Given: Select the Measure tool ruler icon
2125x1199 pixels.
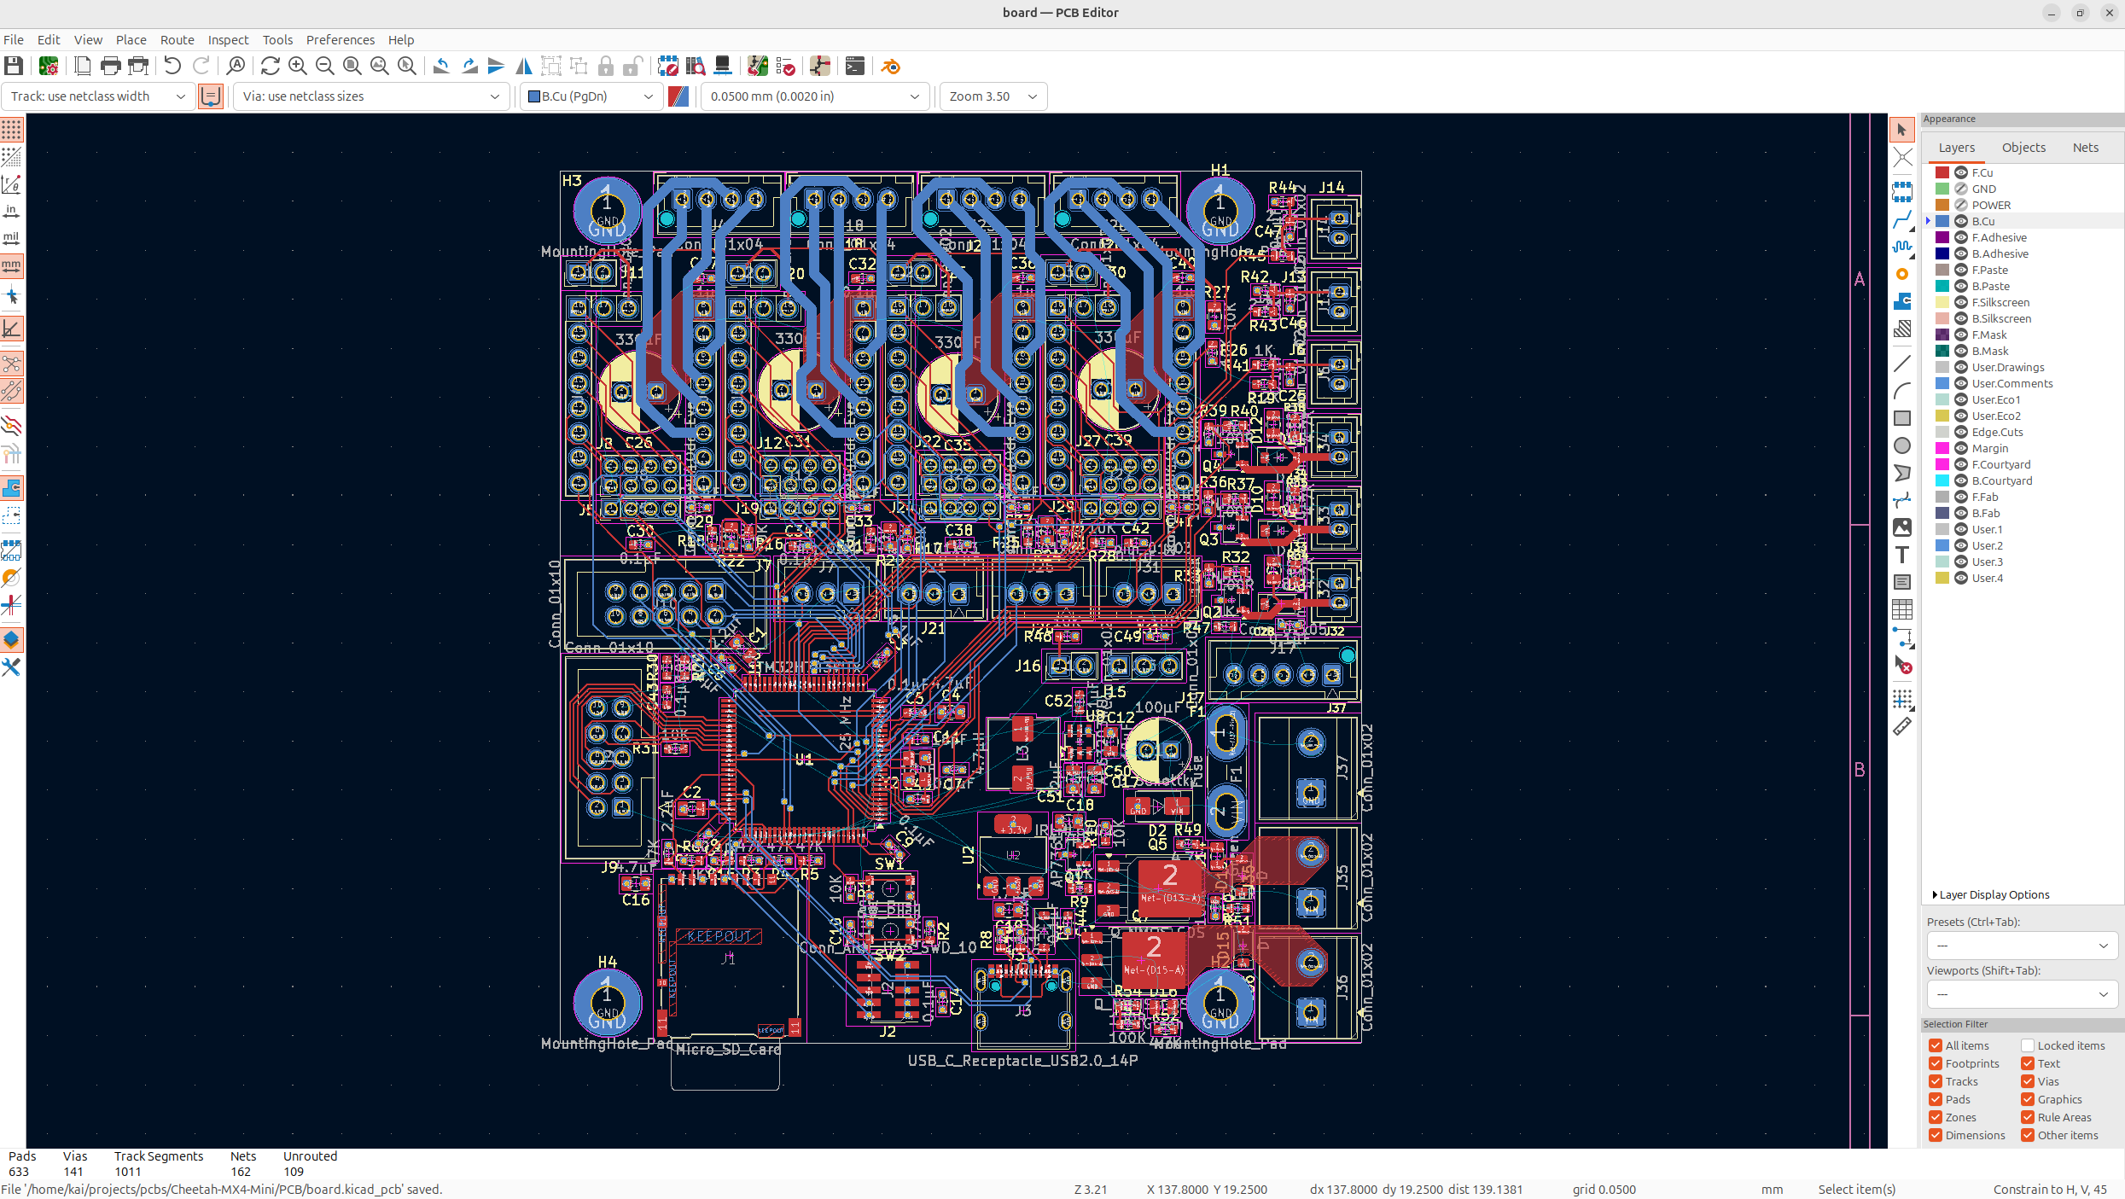Looking at the screenshot, I should tap(1901, 727).
